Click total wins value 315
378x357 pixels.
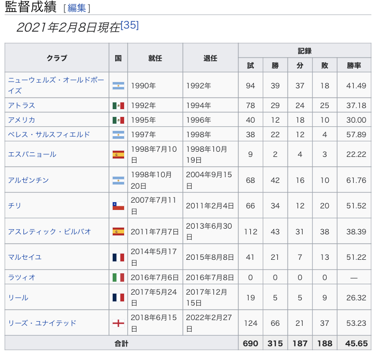point(275,343)
